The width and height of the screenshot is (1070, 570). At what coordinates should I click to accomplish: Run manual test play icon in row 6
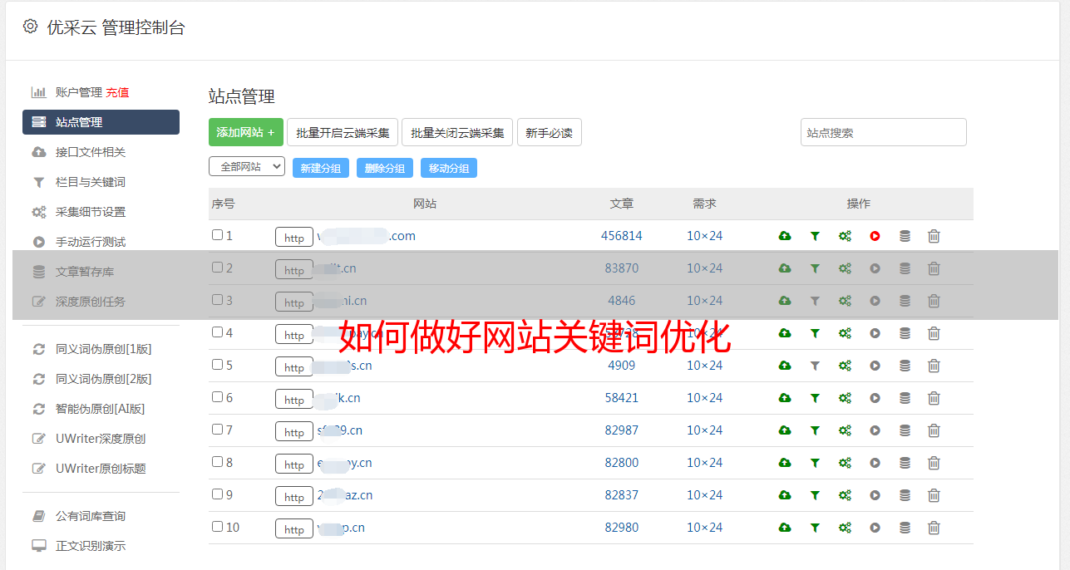[x=875, y=398]
